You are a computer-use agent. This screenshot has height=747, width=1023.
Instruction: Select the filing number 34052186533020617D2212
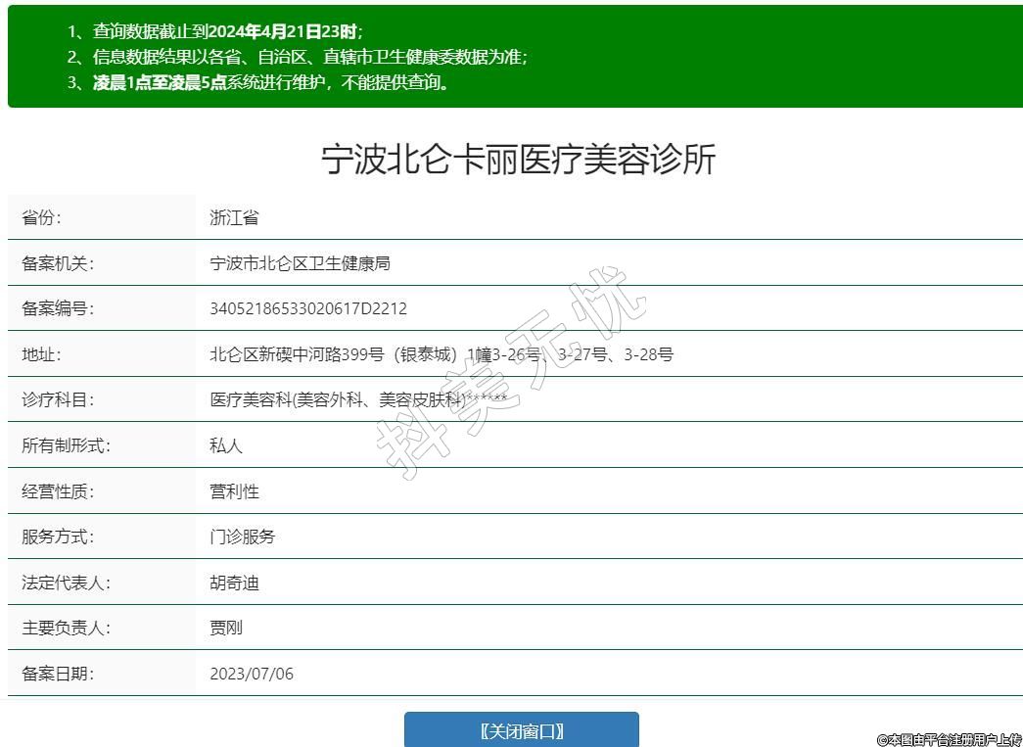[x=308, y=308]
